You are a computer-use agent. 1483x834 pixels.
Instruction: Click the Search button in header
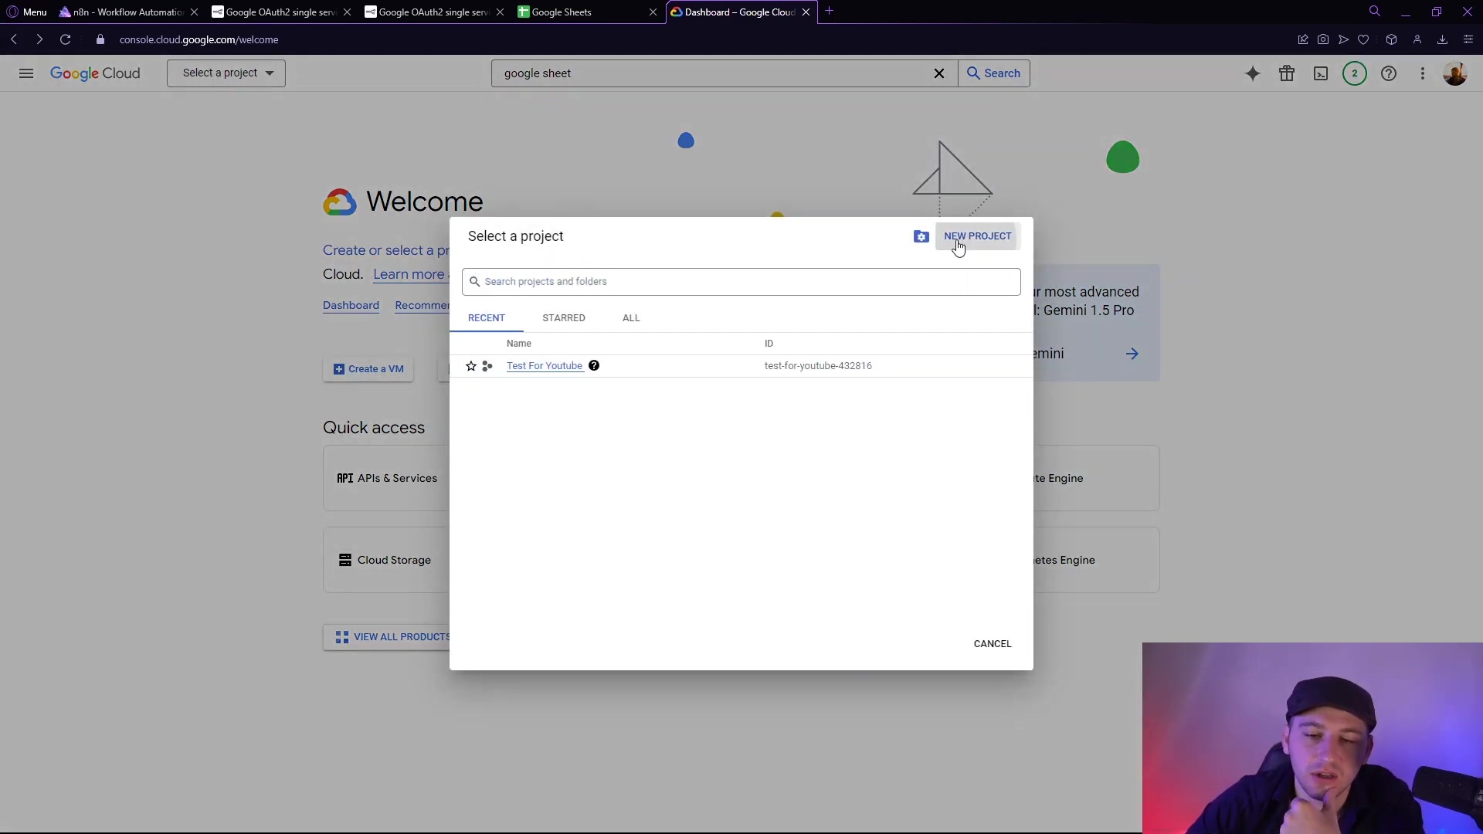tap(994, 73)
